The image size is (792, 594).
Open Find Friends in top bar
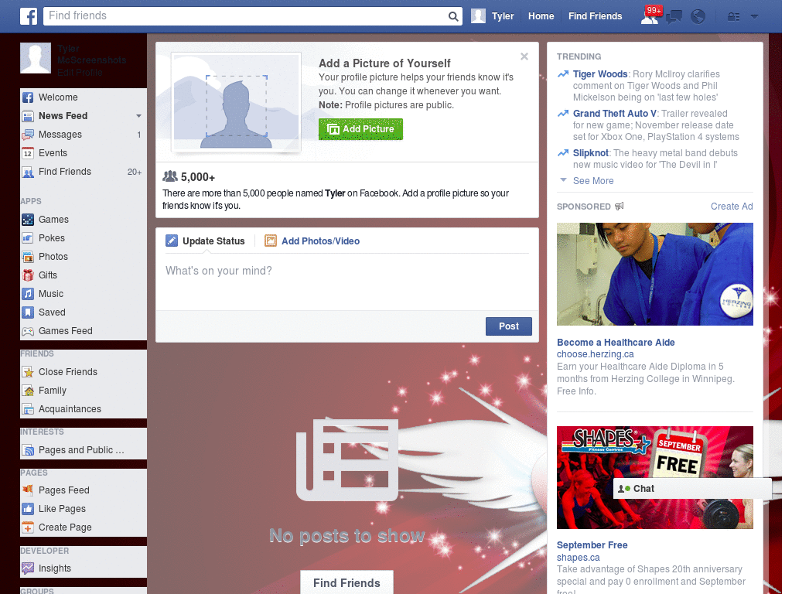click(595, 16)
